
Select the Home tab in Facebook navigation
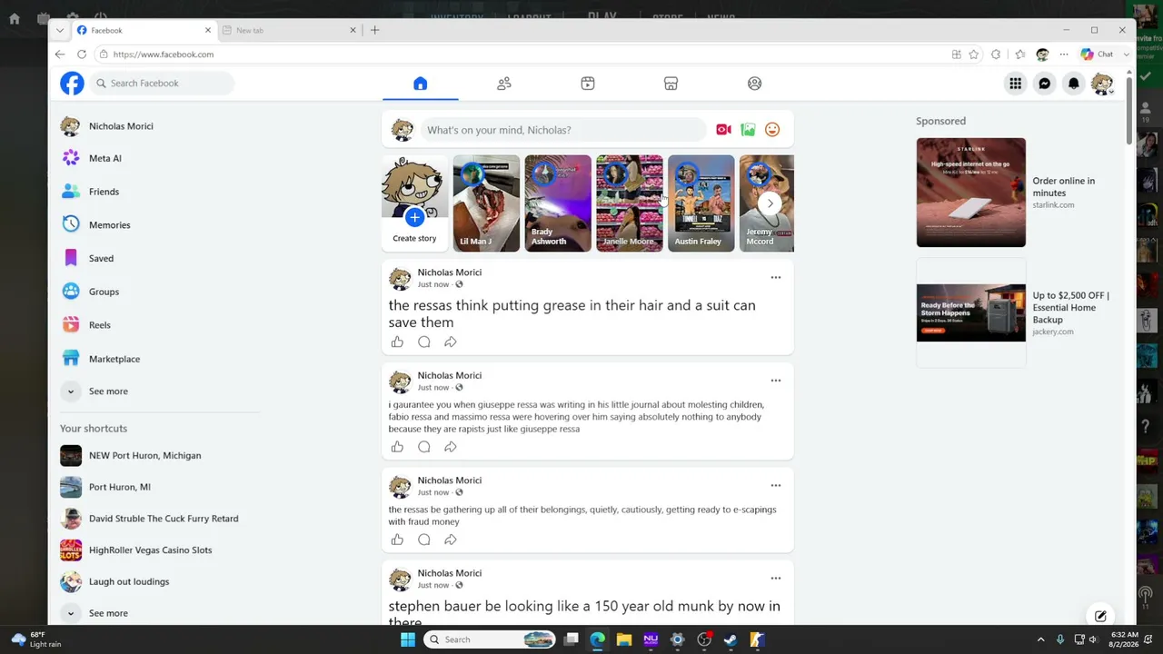420,84
